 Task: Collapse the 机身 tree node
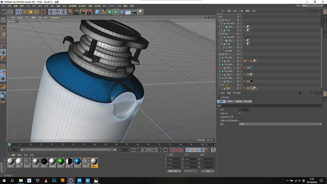coord(220,85)
